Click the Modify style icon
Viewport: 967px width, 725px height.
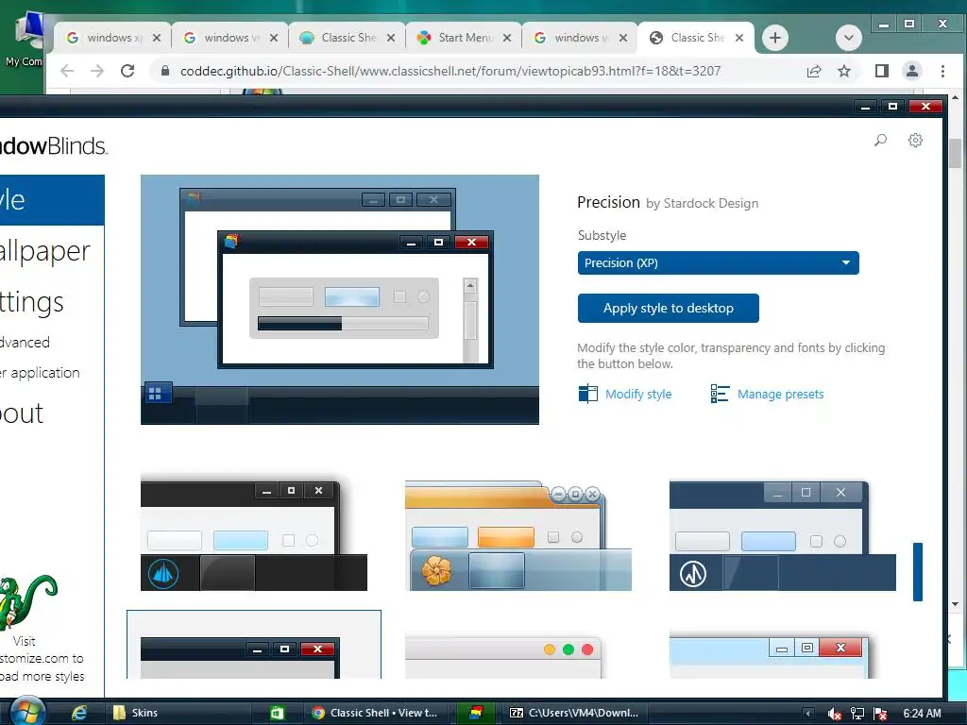click(x=587, y=394)
